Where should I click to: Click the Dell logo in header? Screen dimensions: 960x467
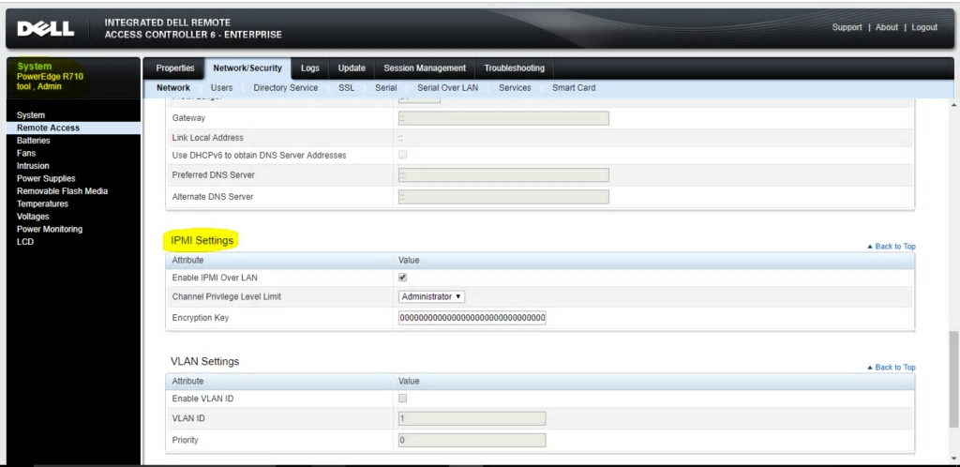point(45,29)
